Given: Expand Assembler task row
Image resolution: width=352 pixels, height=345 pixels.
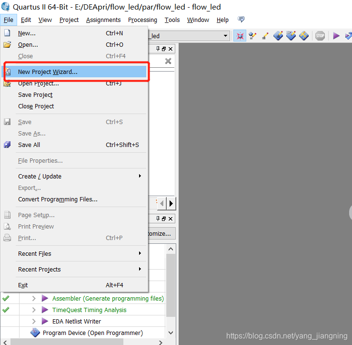Looking at the screenshot, I should point(34,298).
